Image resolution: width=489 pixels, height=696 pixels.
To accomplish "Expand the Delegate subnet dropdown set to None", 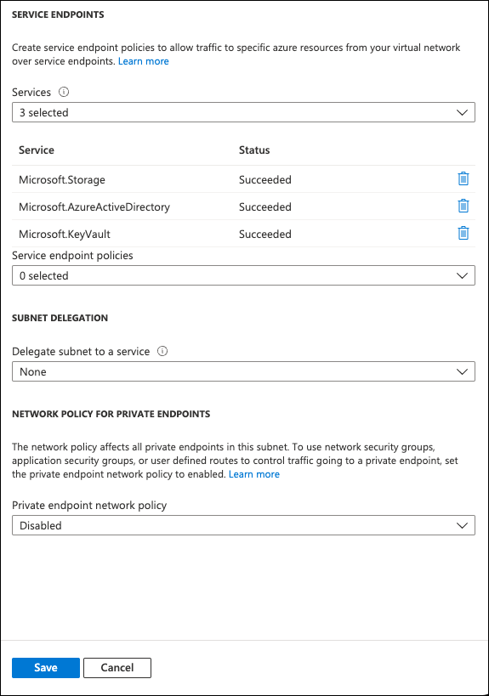I will tap(243, 371).
